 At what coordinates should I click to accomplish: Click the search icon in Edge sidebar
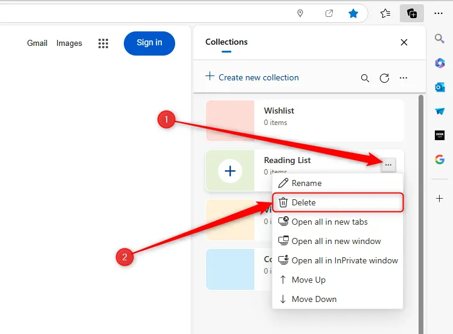click(x=440, y=39)
